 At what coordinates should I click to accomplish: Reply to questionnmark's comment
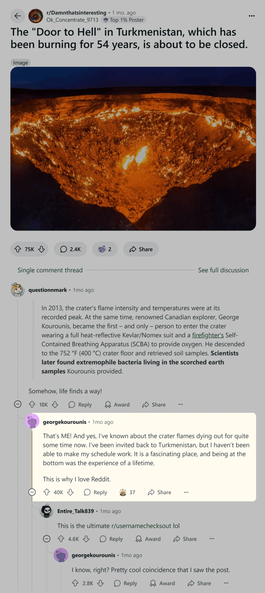[x=80, y=405]
